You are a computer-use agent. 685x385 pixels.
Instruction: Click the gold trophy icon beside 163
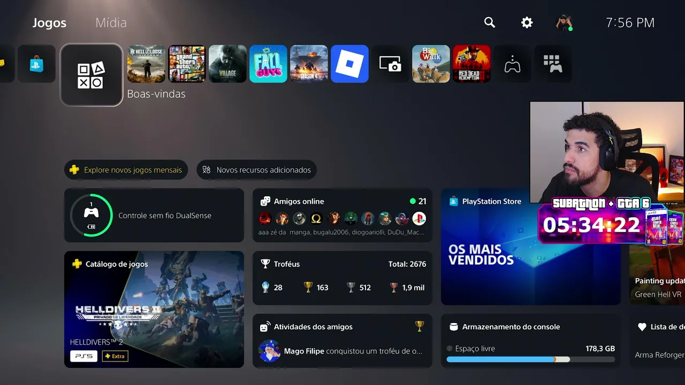pyautogui.click(x=308, y=287)
